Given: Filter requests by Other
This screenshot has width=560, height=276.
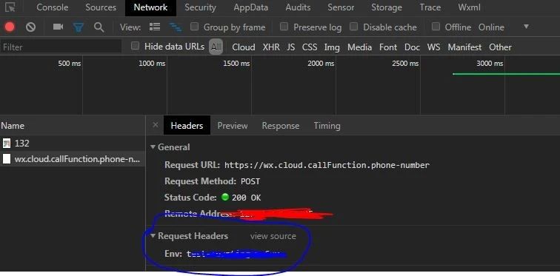Looking at the screenshot, I should [x=500, y=47].
